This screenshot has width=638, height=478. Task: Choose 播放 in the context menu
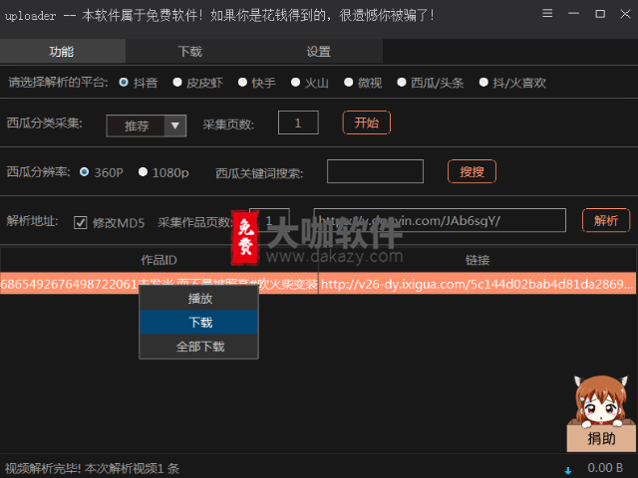pos(199,299)
